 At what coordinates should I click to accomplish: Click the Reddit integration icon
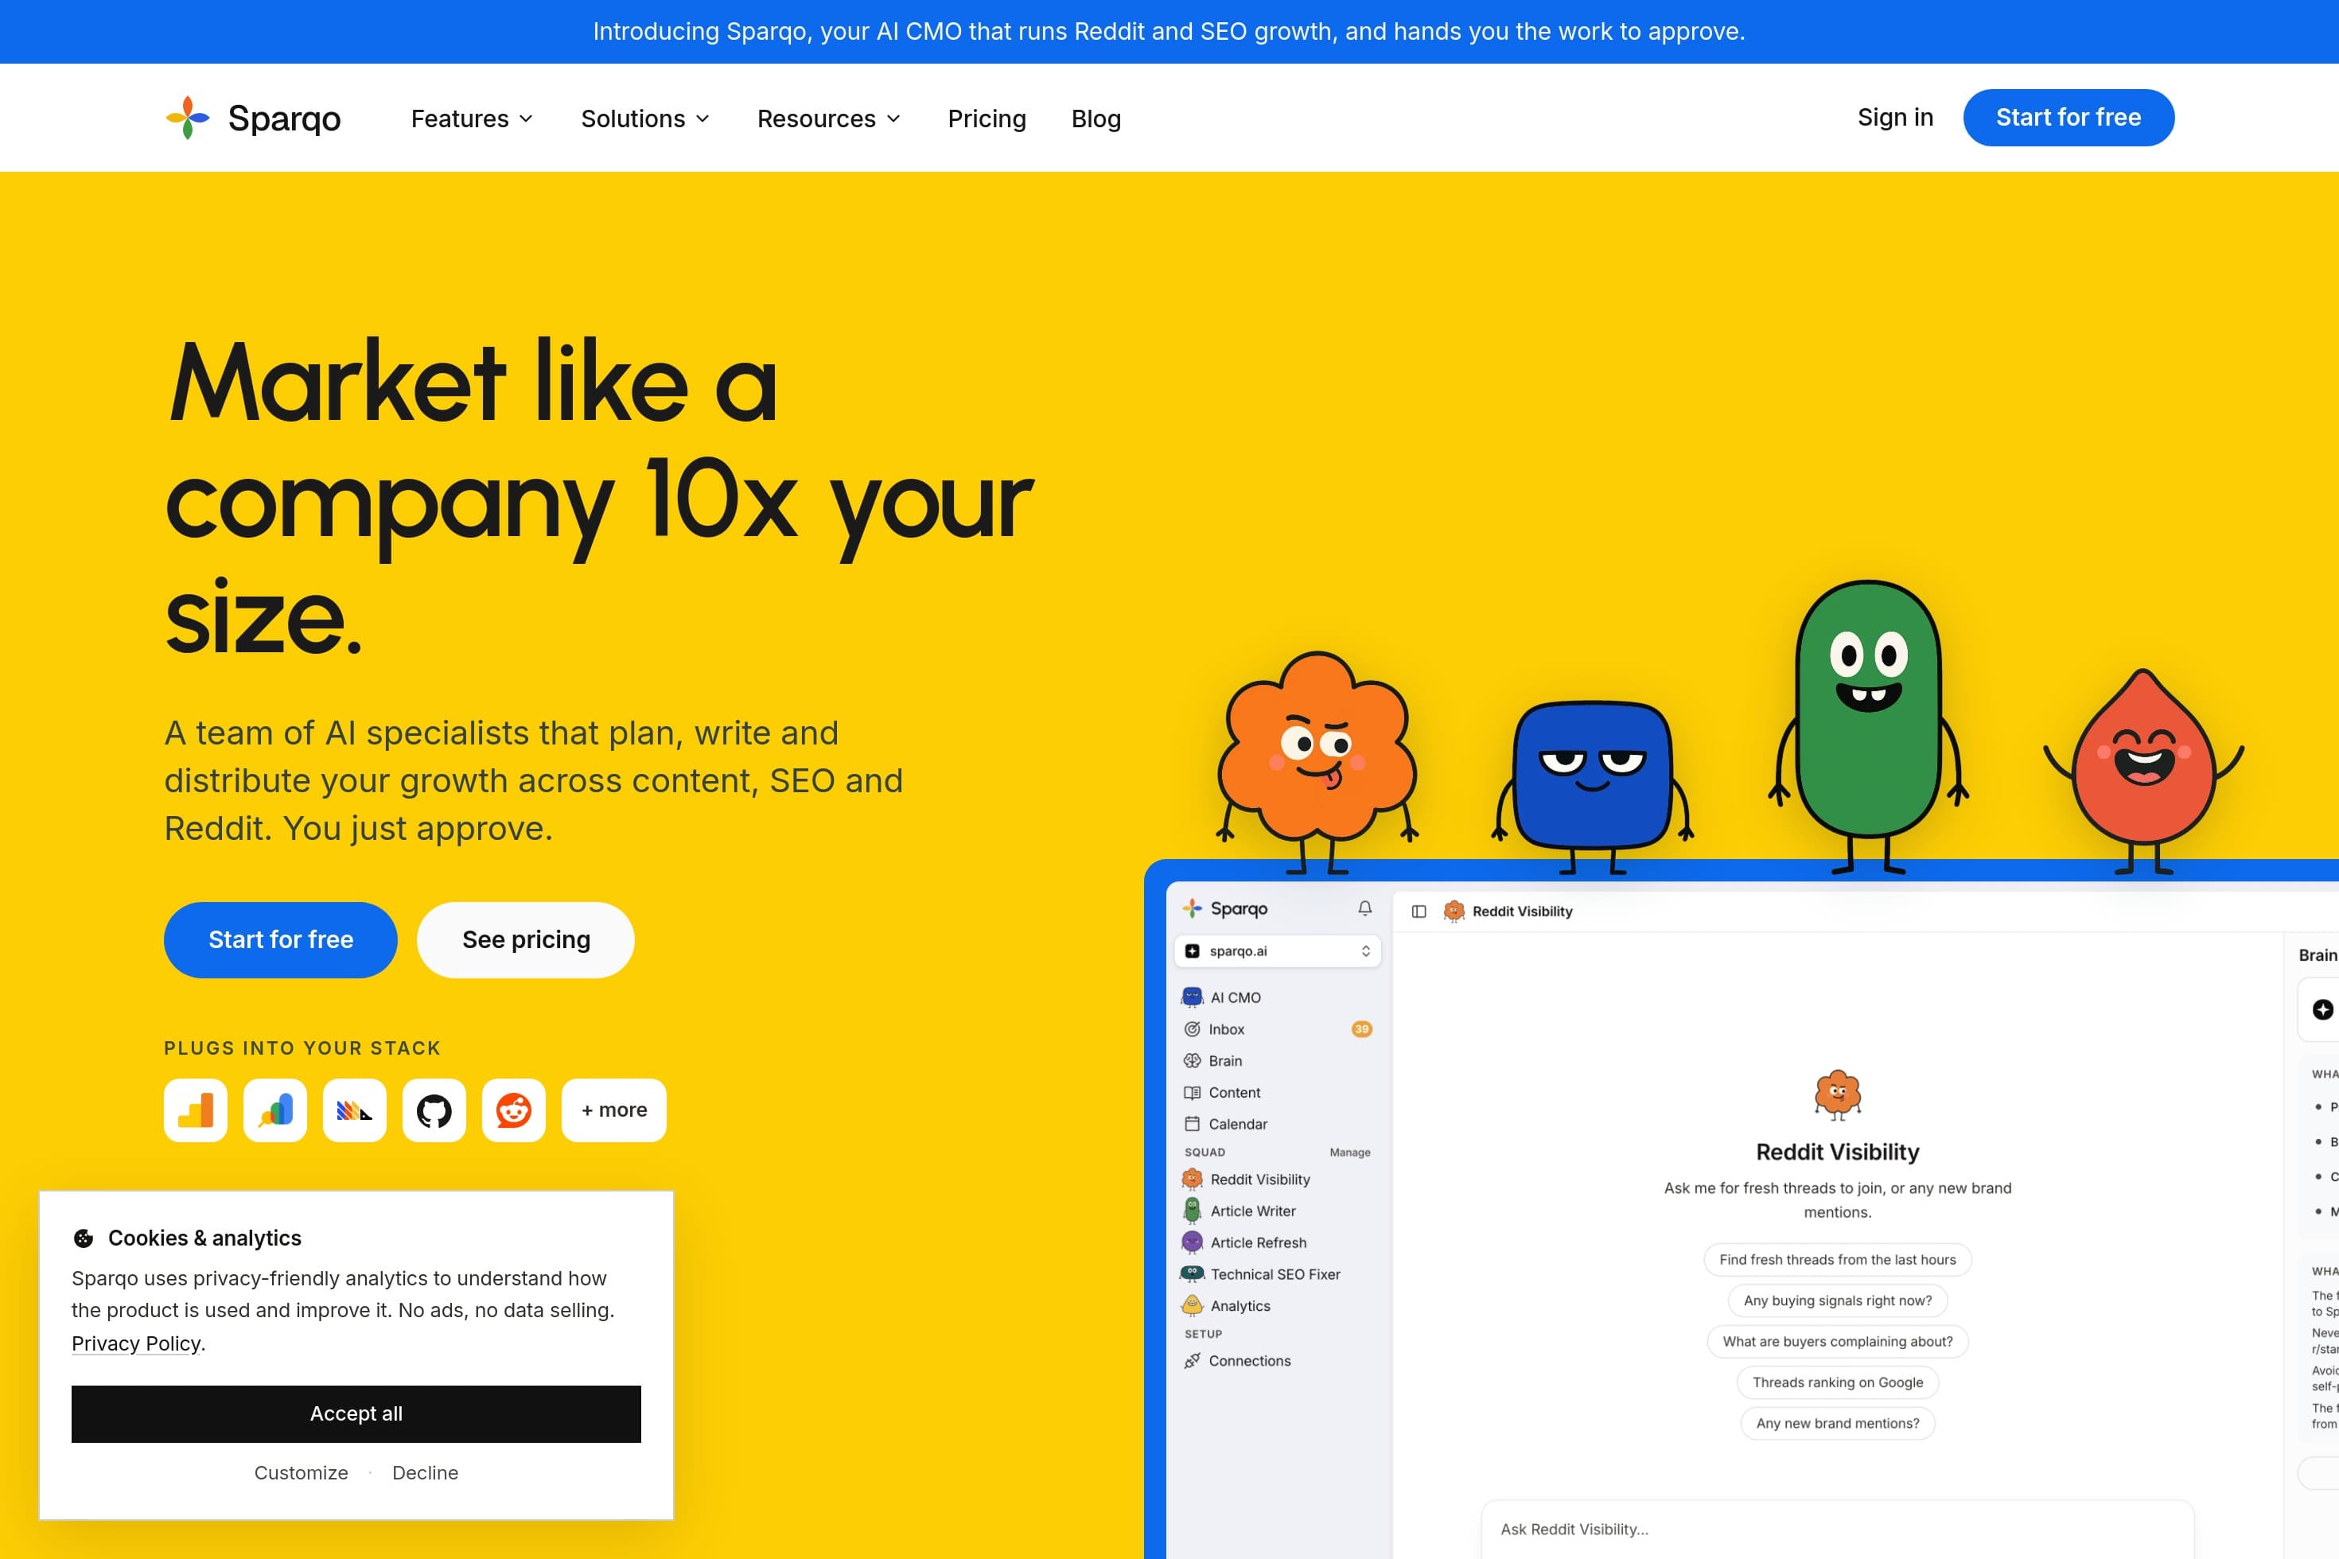[514, 1110]
